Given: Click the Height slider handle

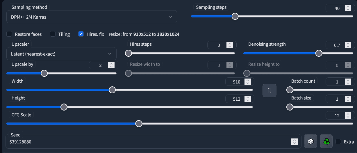Looking at the screenshot, I should click(64, 107).
